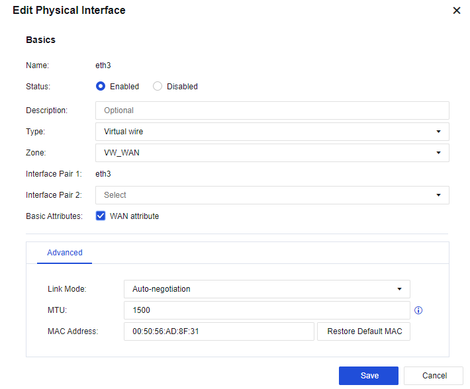Focus the Description optional text field
The width and height of the screenshot is (470, 389).
[x=272, y=110]
